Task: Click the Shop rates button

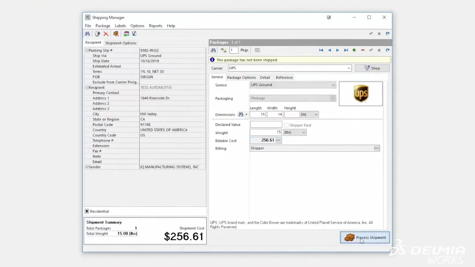Action: pyautogui.click(x=372, y=68)
